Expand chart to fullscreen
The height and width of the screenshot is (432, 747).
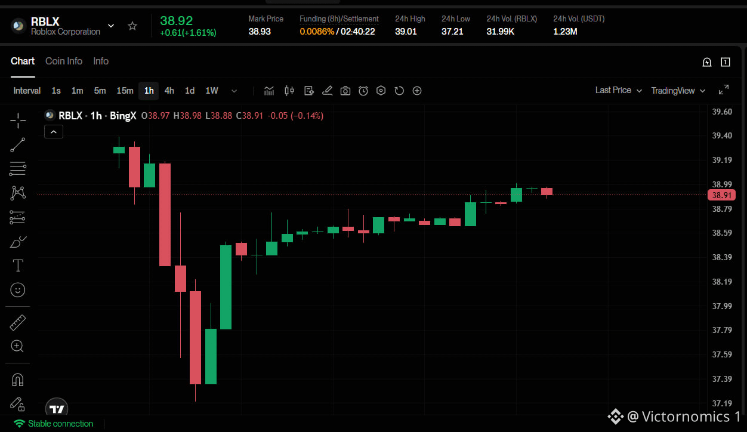(x=723, y=90)
